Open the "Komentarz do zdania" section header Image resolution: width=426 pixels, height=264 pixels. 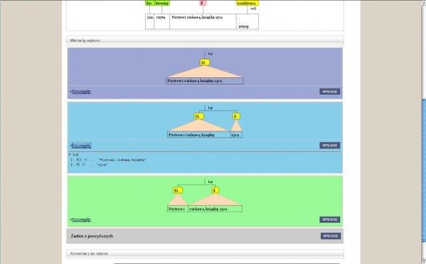(205, 253)
